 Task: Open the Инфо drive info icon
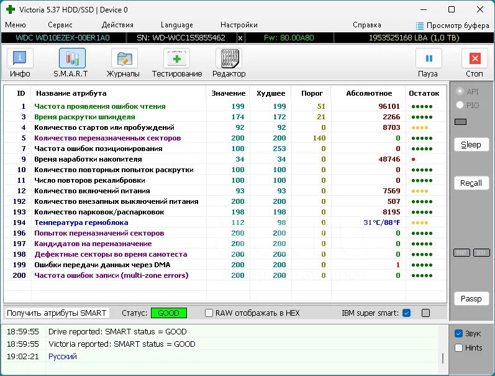20,58
